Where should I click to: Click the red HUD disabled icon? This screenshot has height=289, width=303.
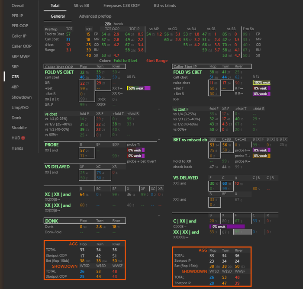point(23,138)
